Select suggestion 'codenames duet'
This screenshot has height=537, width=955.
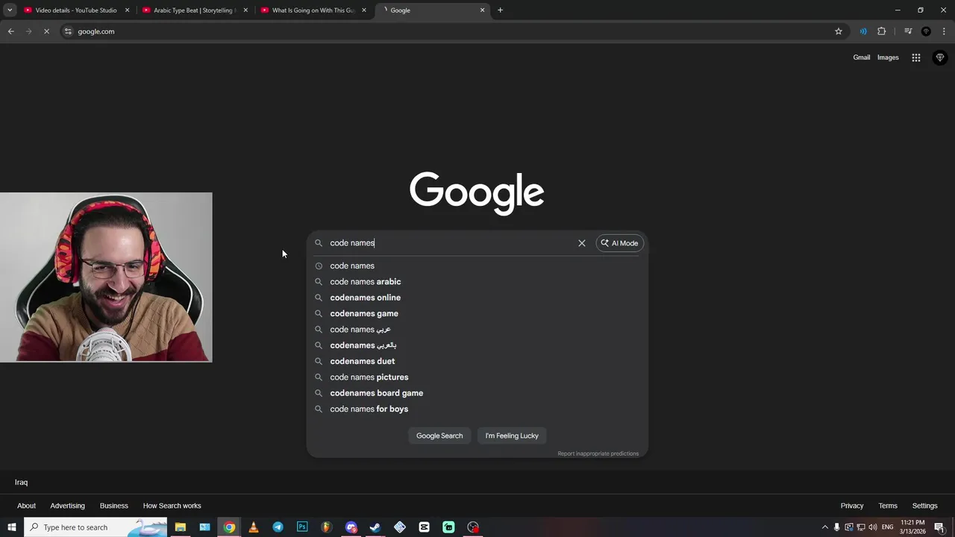click(x=477, y=361)
